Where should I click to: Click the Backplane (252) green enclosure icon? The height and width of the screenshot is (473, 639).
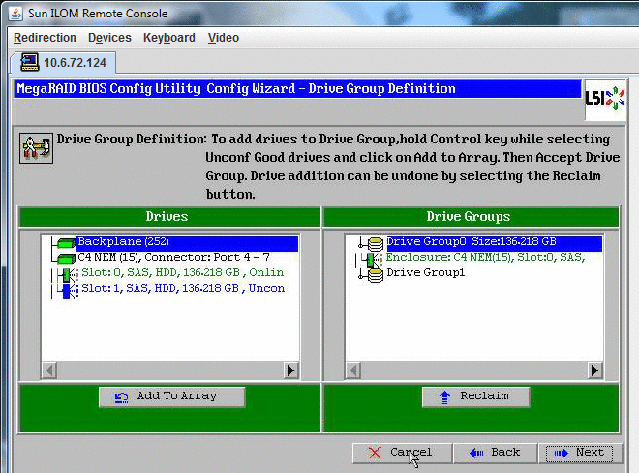pos(65,243)
